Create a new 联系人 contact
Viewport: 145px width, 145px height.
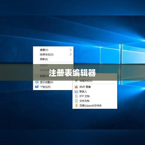click(95, 92)
